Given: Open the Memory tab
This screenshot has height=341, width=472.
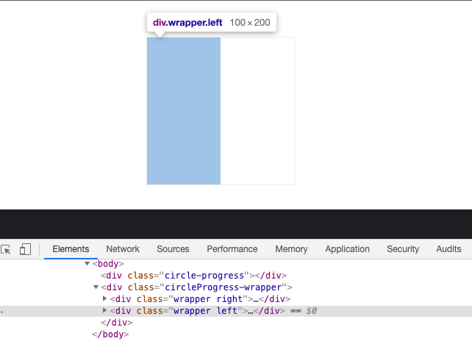Looking at the screenshot, I should (291, 249).
